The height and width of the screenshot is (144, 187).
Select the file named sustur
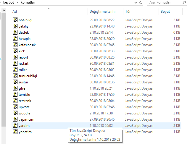click(23, 82)
